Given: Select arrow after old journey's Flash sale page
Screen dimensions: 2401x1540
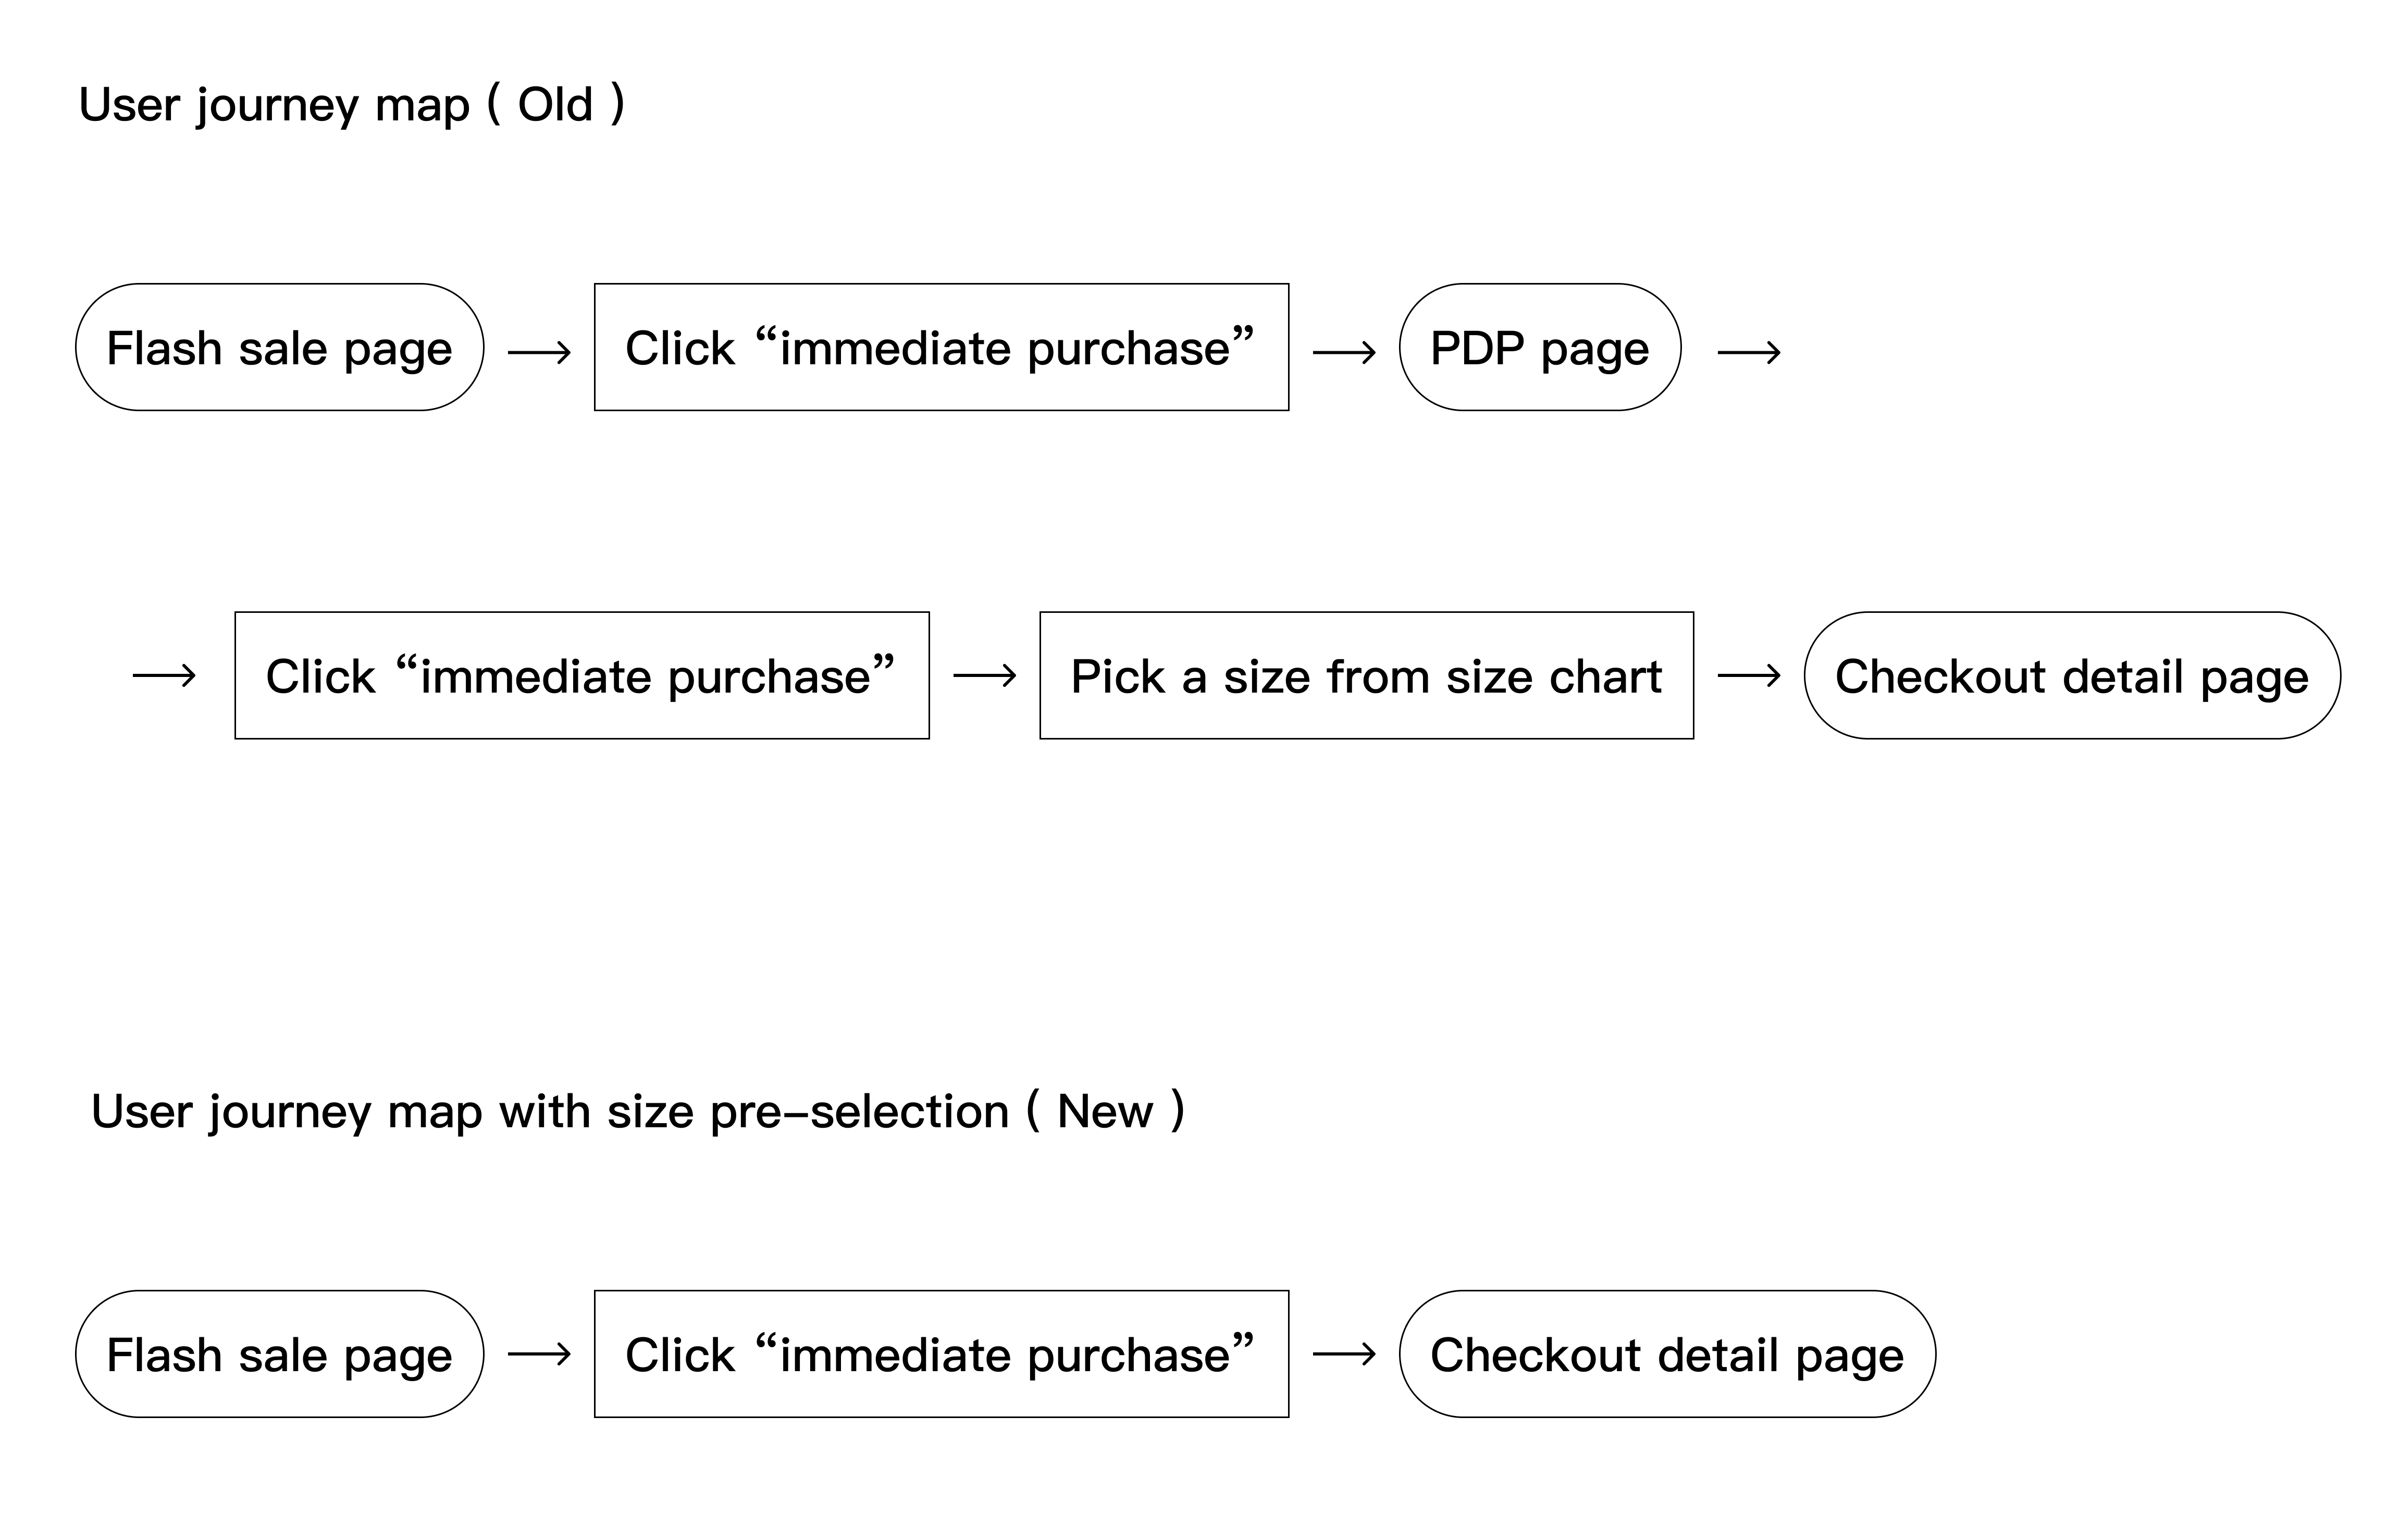Looking at the screenshot, I should point(539,352).
